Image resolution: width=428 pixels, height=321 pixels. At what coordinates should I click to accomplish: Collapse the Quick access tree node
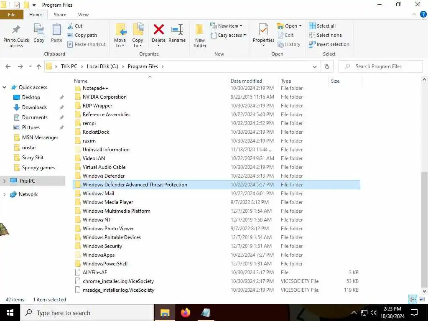4,87
